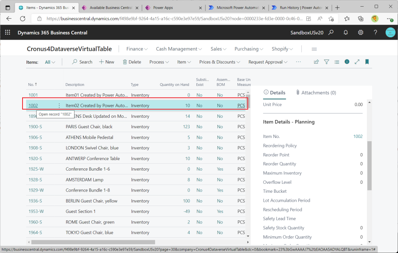Add the page to favorites with the star icon
Viewport: 398px width, 253px height.
pyautogui.click(x=331, y=19)
